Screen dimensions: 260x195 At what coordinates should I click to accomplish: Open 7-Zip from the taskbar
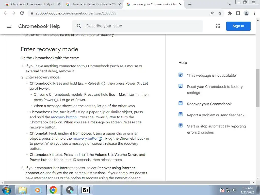(86, 190)
